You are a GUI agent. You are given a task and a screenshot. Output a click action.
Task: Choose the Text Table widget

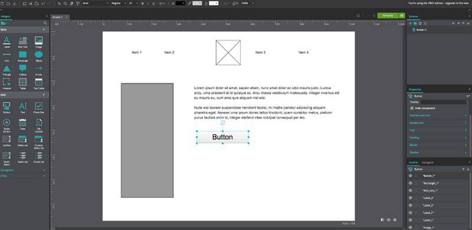pos(38,84)
